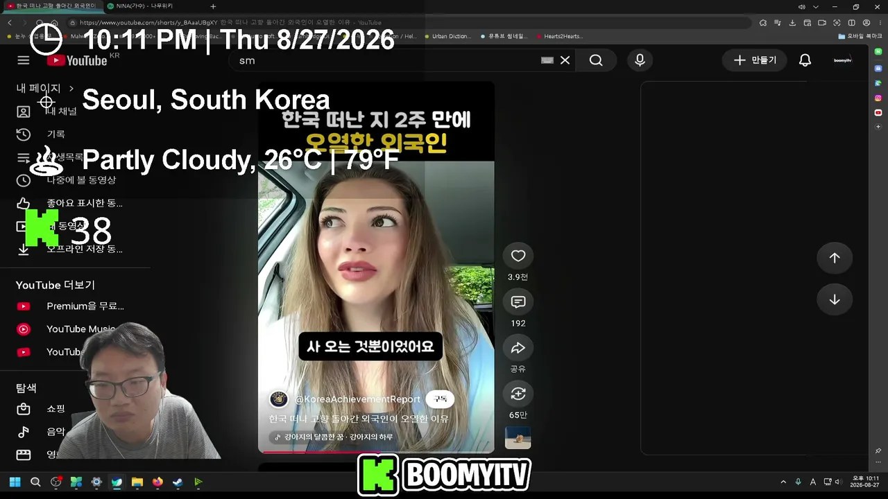This screenshot has height=499, width=888.
Task: Open the taskbar clock showing 10:11
Action: (x=865, y=482)
